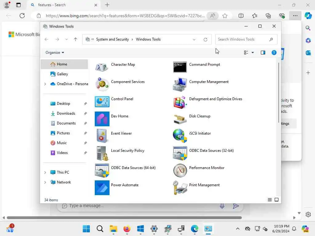Click Edge horizontal scrollbar at page bottom
The image size is (315, 236).
point(124,218)
